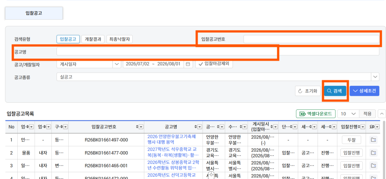Sort by the 수… column sort arrows
Viewport: 386px width, 179px height.
coord(241,127)
